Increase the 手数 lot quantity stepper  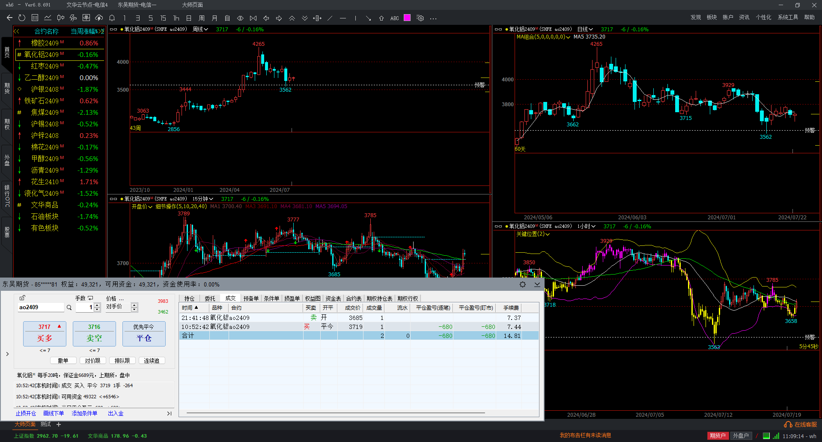tap(97, 305)
